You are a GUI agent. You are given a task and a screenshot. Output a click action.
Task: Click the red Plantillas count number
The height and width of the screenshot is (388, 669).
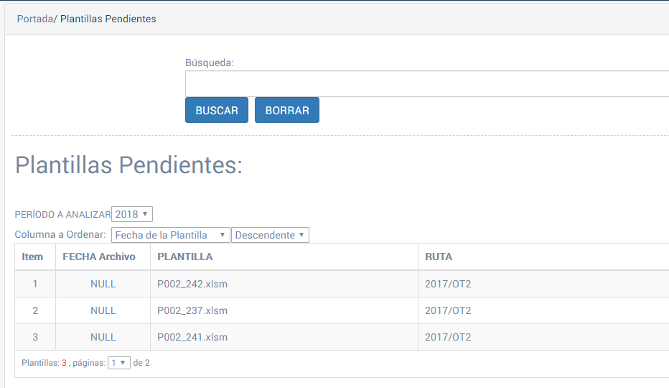click(x=64, y=363)
